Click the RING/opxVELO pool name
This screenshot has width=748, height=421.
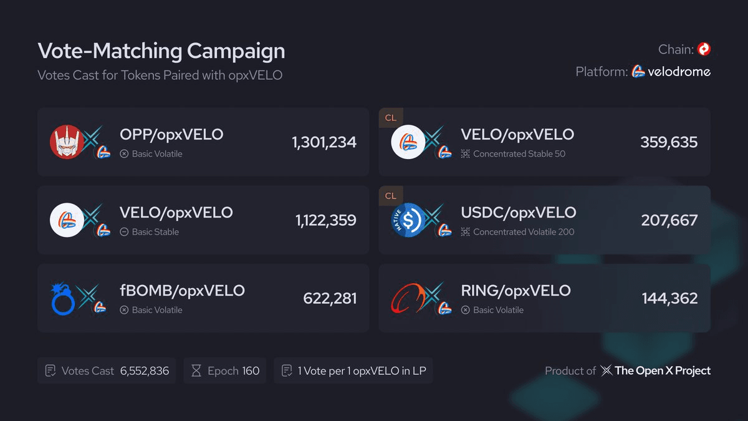[515, 291]
